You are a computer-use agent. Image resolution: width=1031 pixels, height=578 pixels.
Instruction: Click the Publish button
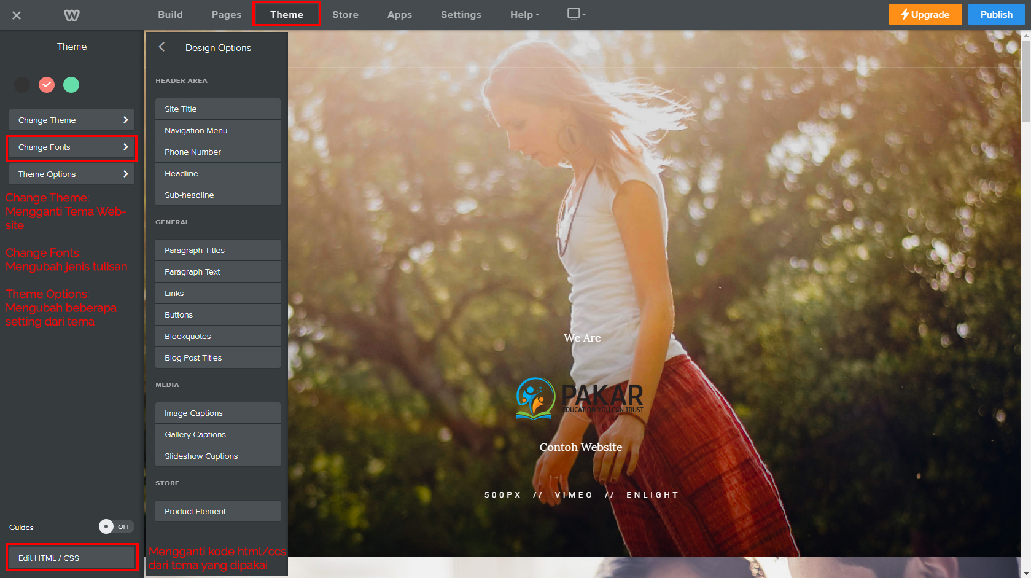(x=996, y=15)
